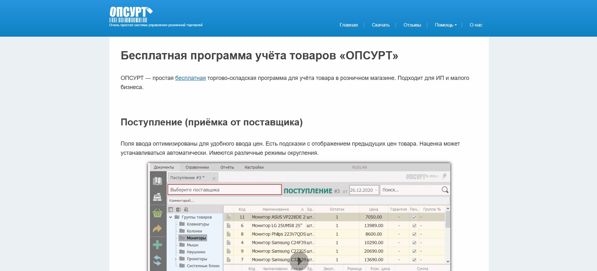The height and width of the screenshot is (271, 597).
Task: Close the Поступление #3 tab
Action: click(x=214, y=178)
